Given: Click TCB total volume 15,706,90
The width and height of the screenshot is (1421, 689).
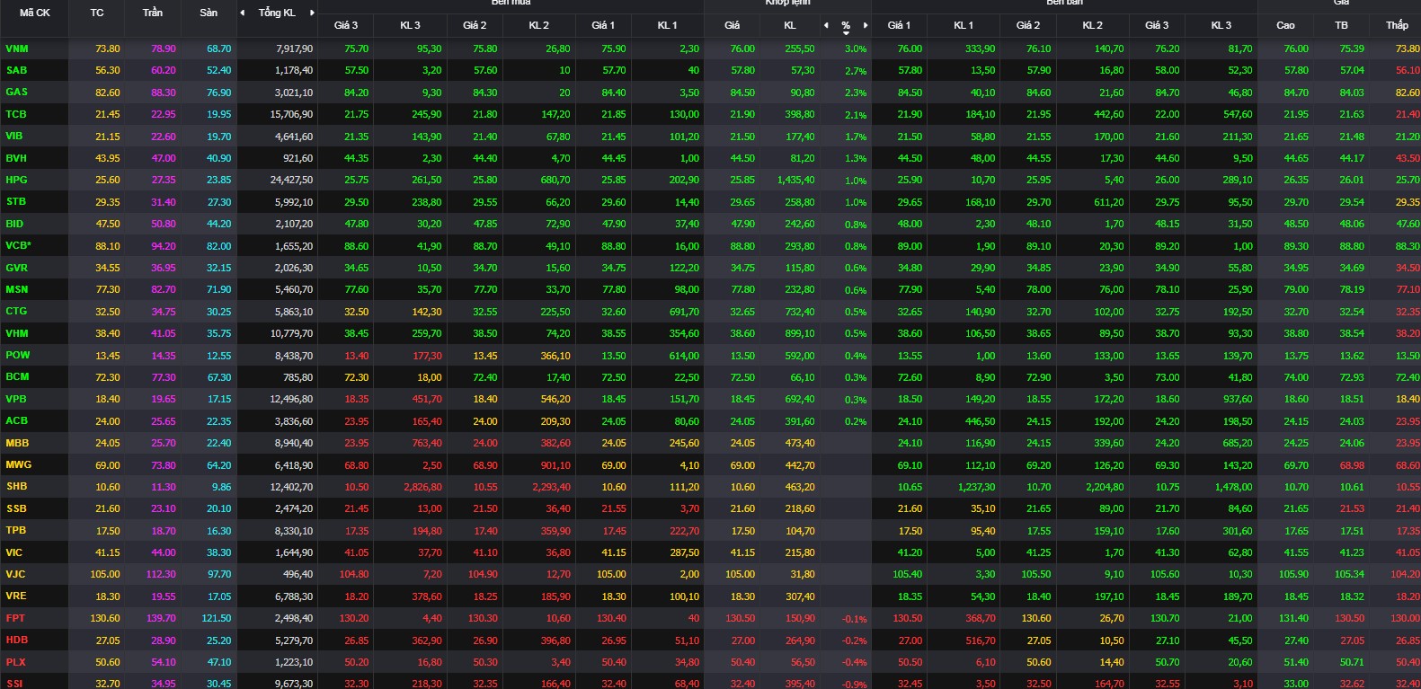Looking at the screenshot, I should click(292, 114).
